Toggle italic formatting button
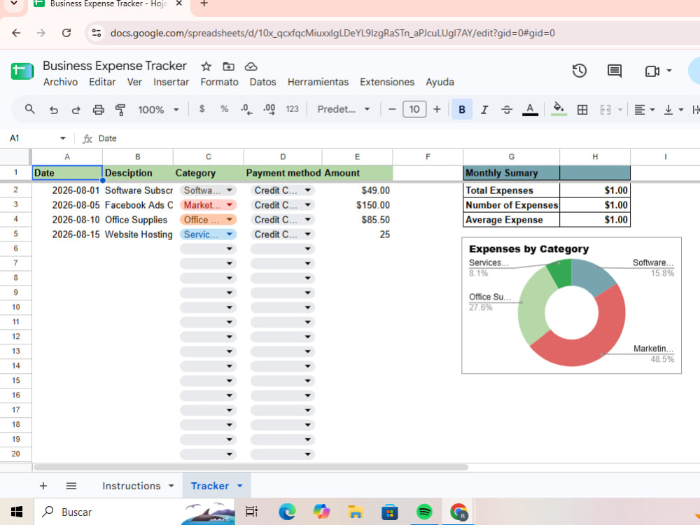 pyautogui.click(x=484, y=109)
